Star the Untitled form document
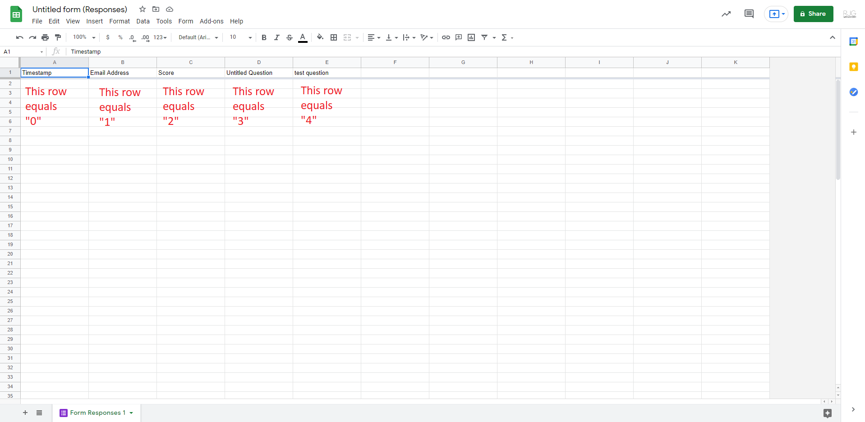 point(143,9)
